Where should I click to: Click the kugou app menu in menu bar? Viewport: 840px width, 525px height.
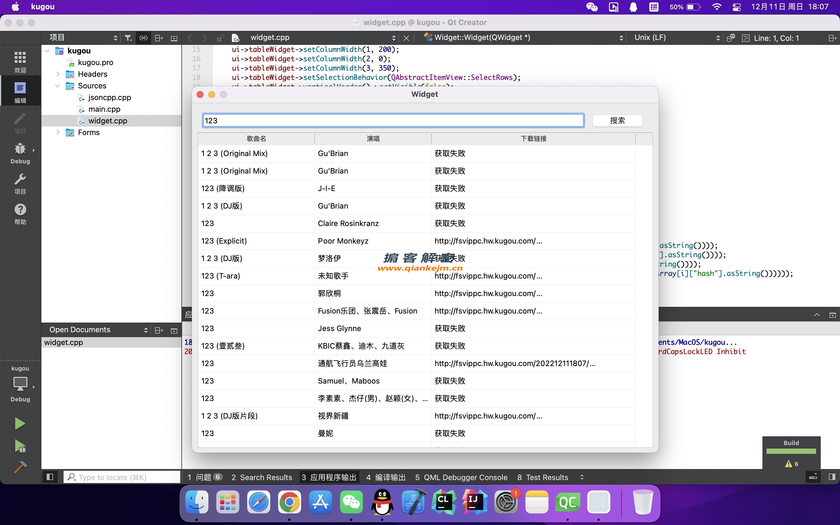point(43,7)
